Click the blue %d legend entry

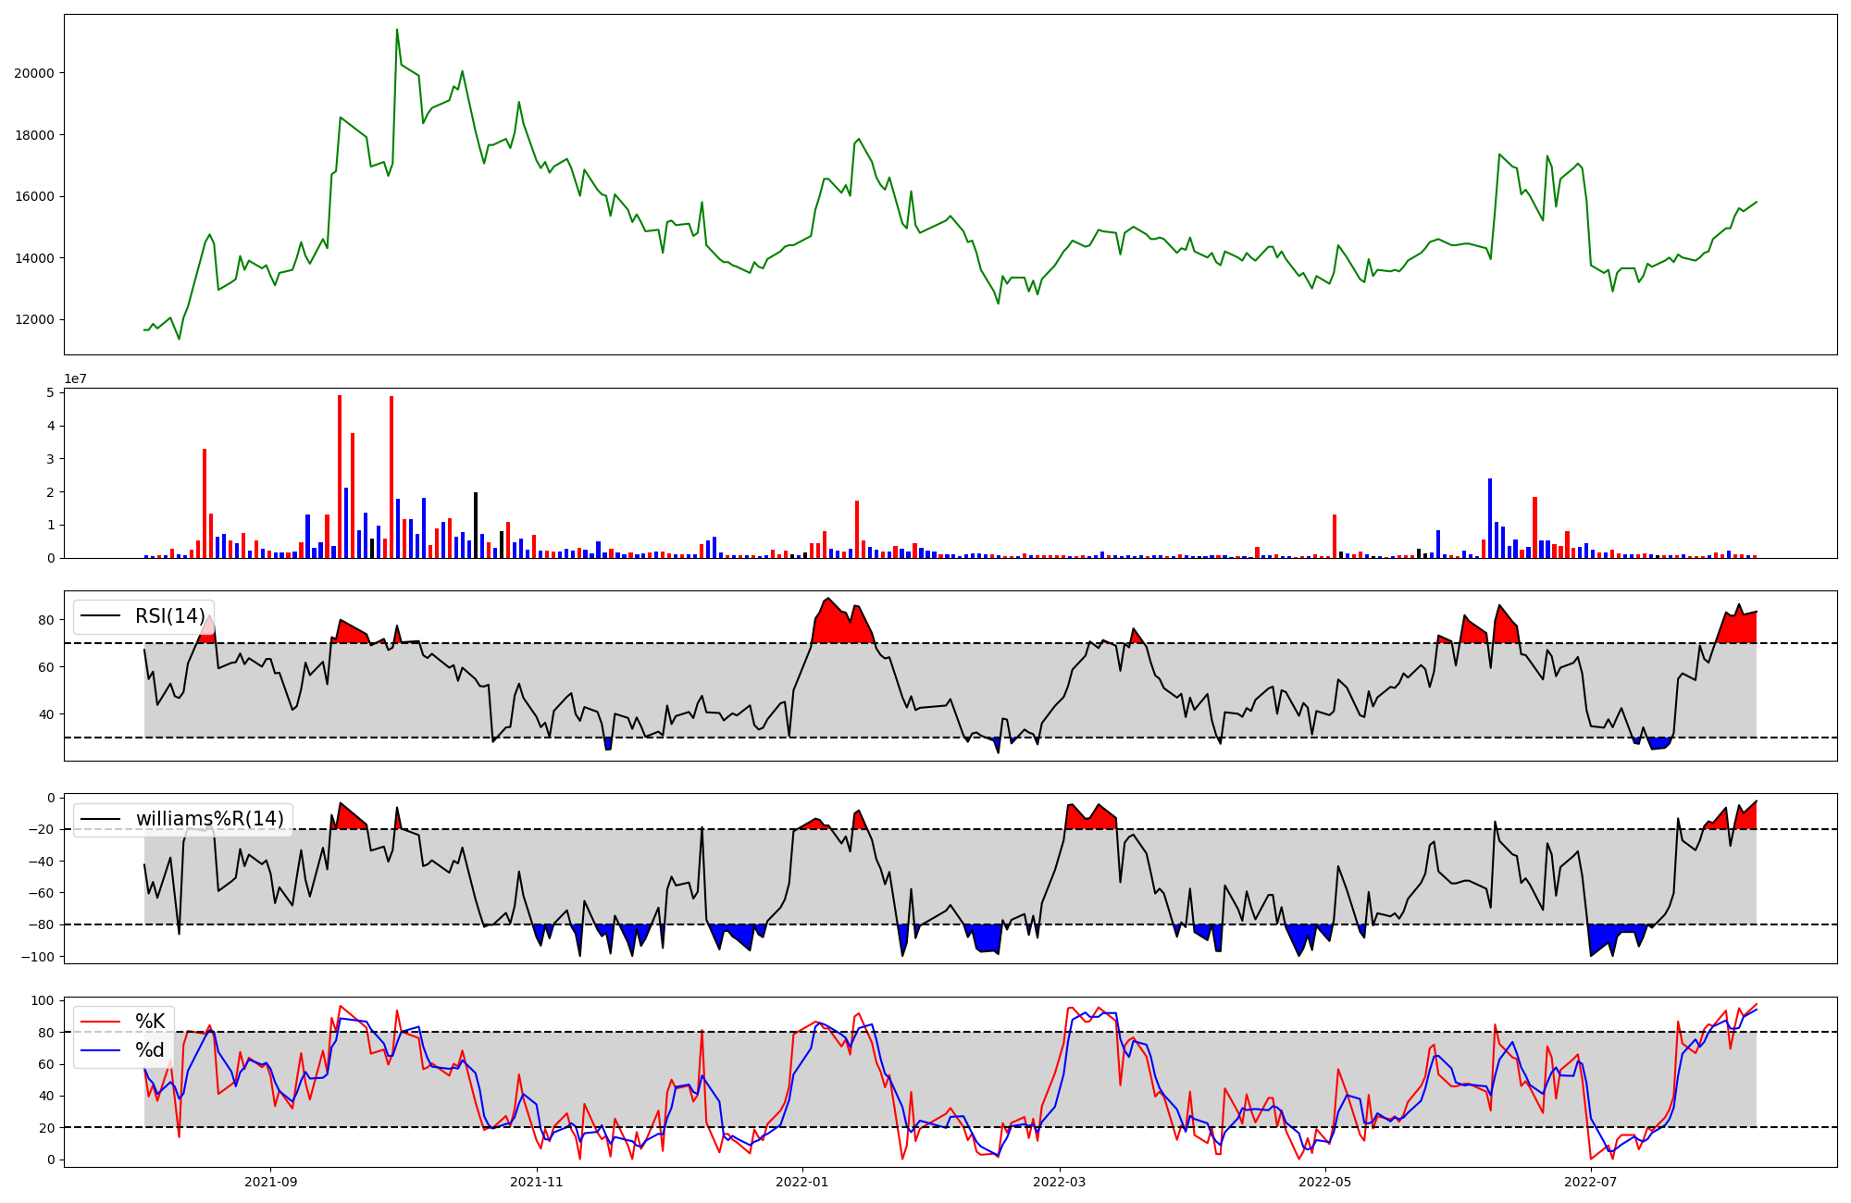tap(149, 1050)
